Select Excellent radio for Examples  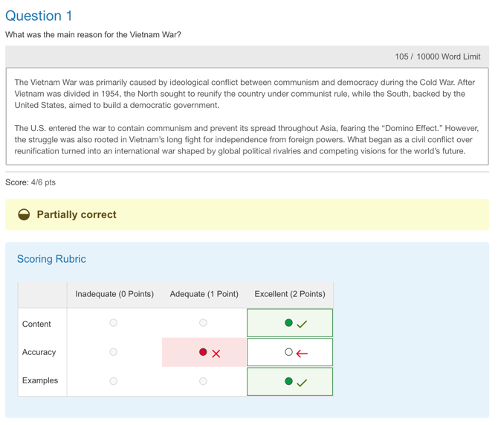click(288, 381)
